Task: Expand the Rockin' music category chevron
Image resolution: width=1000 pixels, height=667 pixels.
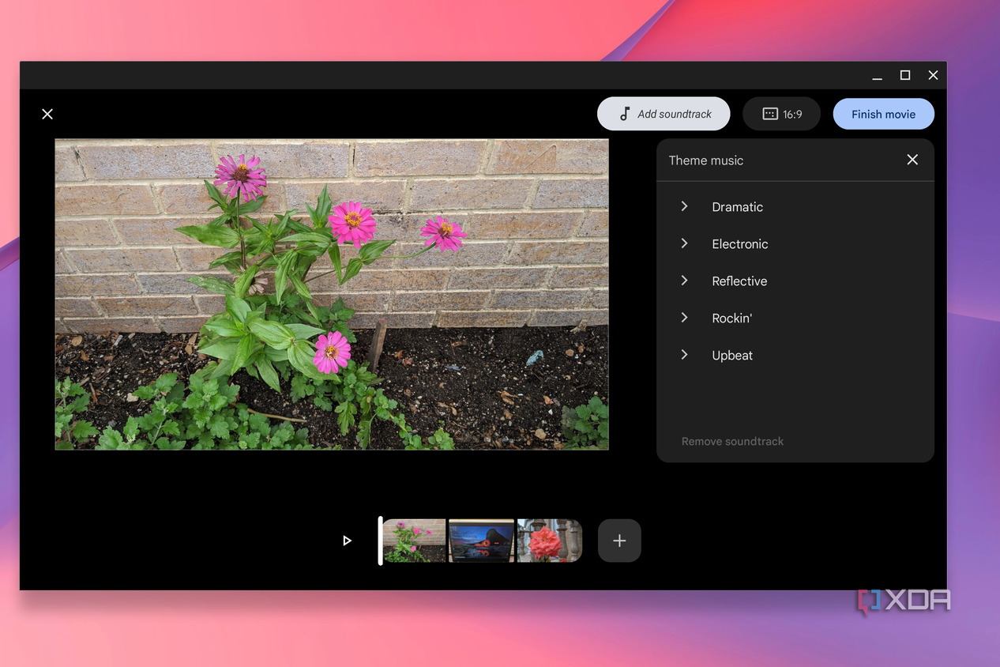Action: point(684,318)
